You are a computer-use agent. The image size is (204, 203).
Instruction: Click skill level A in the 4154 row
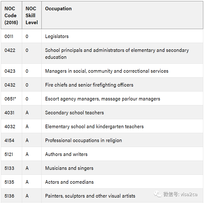pyautogui.click(x=27, y=141)
